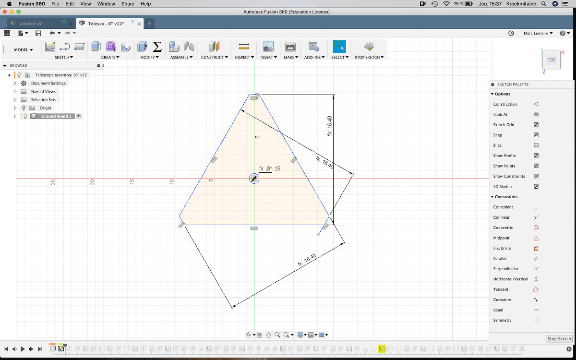Toggle the Sketch Grid checkbox

pos(536,125)
